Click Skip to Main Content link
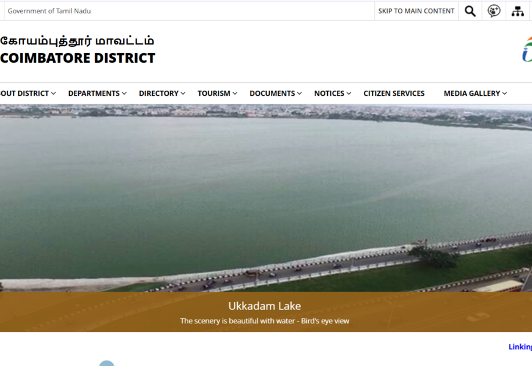This screenshot has width=532, height=366. click(416, 11)
